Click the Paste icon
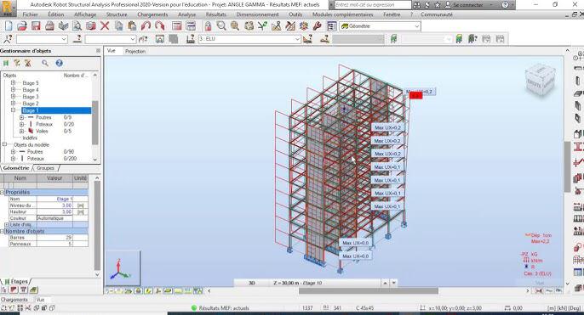 click(x=132, y=25)
